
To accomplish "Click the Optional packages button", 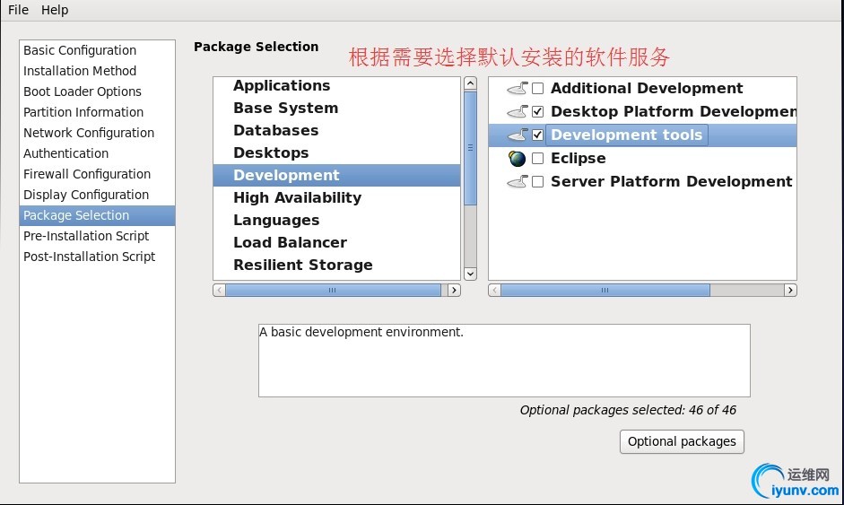I will tap(682, 441).
